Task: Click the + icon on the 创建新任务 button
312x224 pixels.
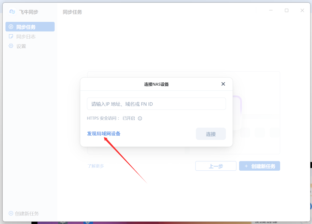Action: [245, 166]
